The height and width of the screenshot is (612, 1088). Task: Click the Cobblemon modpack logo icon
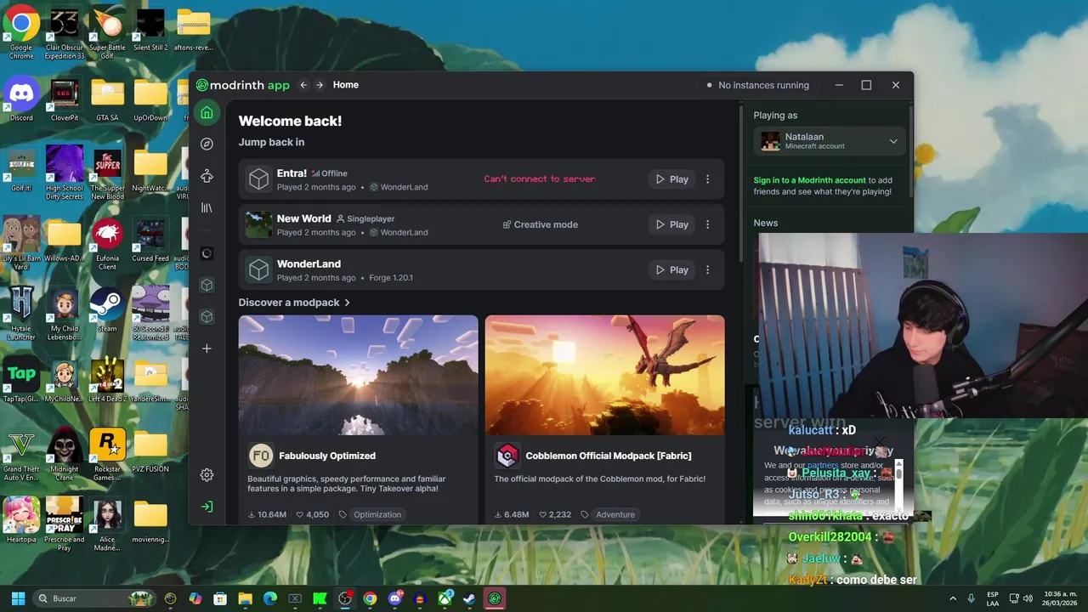coord(507,456)
